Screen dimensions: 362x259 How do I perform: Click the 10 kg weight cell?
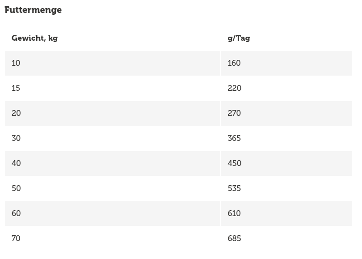[16, 63]
